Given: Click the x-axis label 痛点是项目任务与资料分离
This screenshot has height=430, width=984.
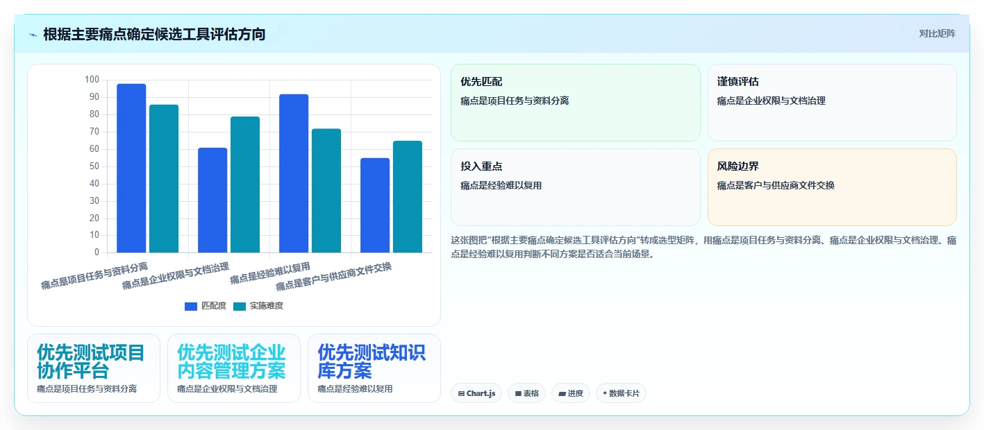Looking at the screenshot, I should point(94,275).
